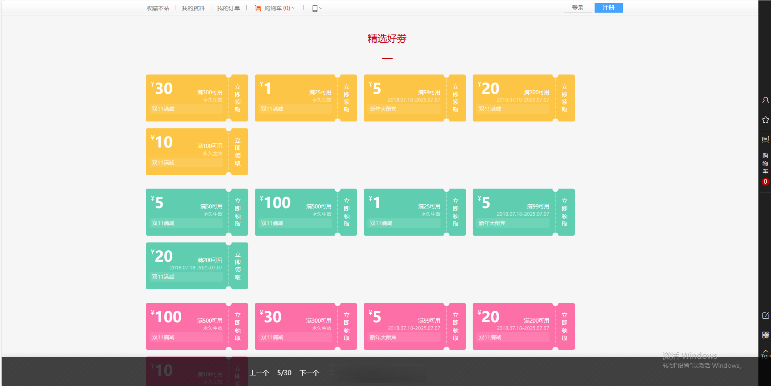Click the star favorites icon in the sidebar
Image resolution: width=771 pixels, height=386 pixels.
(x=765, y=120)
